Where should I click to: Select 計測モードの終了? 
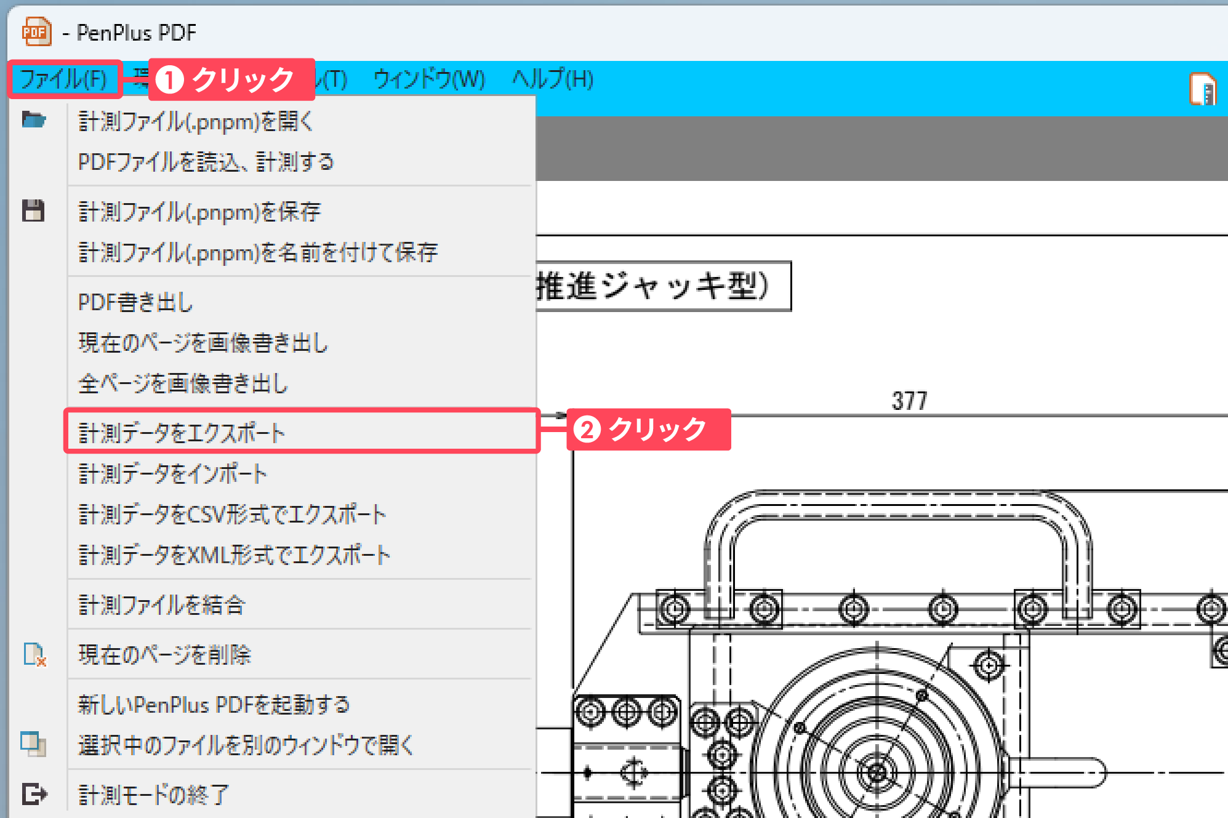(301, 795)
